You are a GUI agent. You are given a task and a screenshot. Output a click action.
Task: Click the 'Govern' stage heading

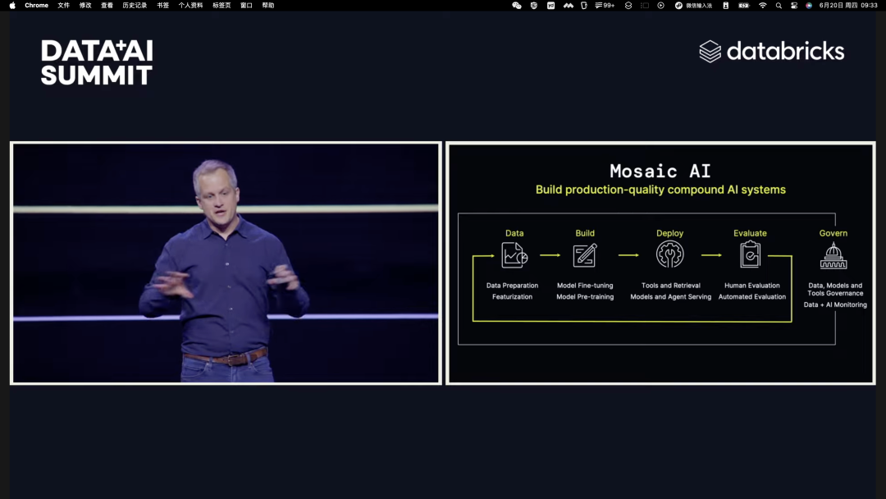(x=833, y=233)
